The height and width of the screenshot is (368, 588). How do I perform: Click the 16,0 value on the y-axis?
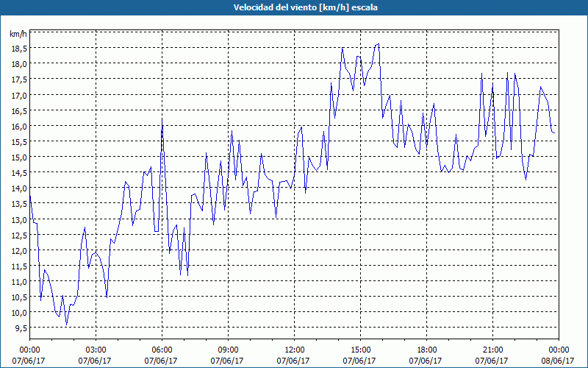(x=19, y=127)
